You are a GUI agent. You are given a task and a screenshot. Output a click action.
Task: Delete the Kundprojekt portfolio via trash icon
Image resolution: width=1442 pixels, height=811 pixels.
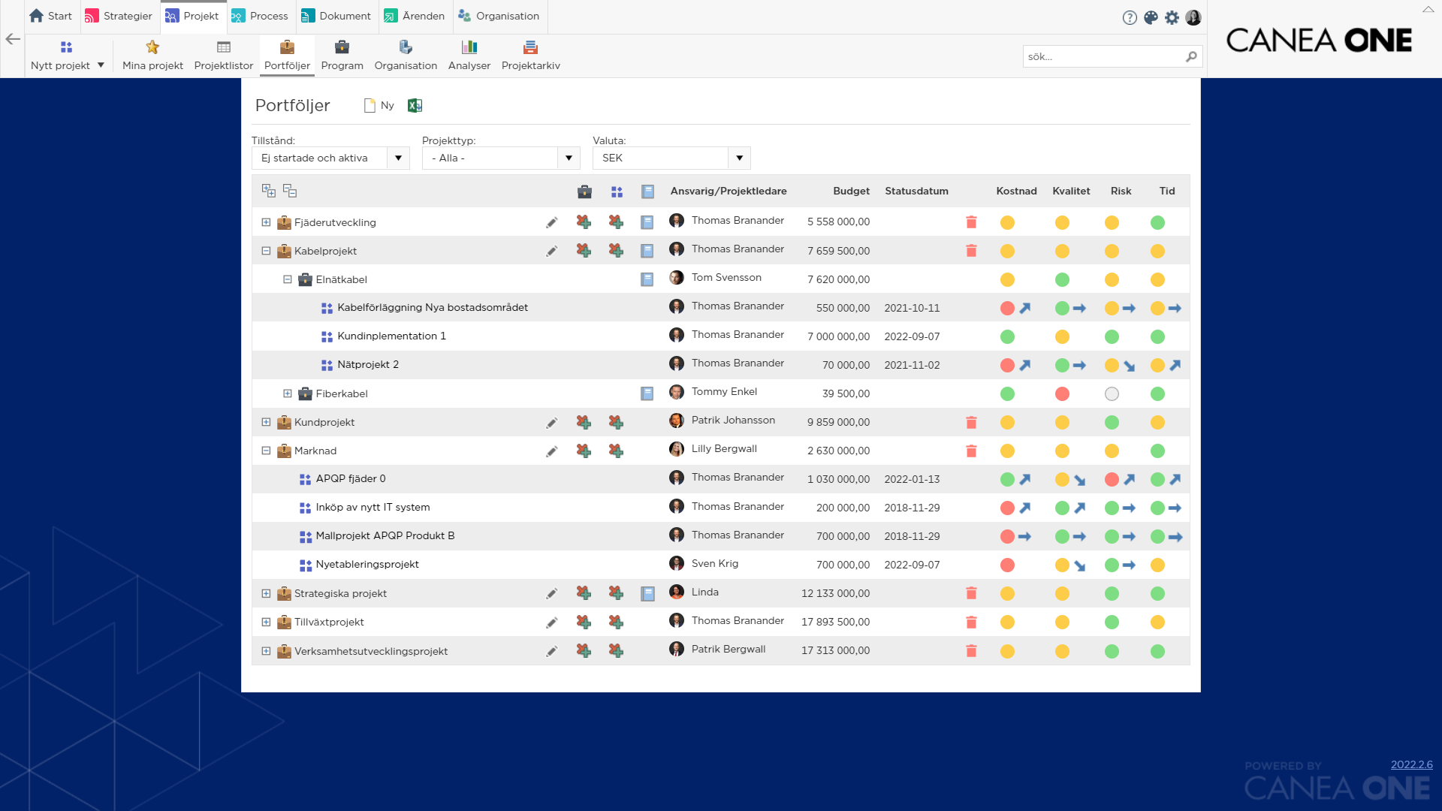[971, 422]
